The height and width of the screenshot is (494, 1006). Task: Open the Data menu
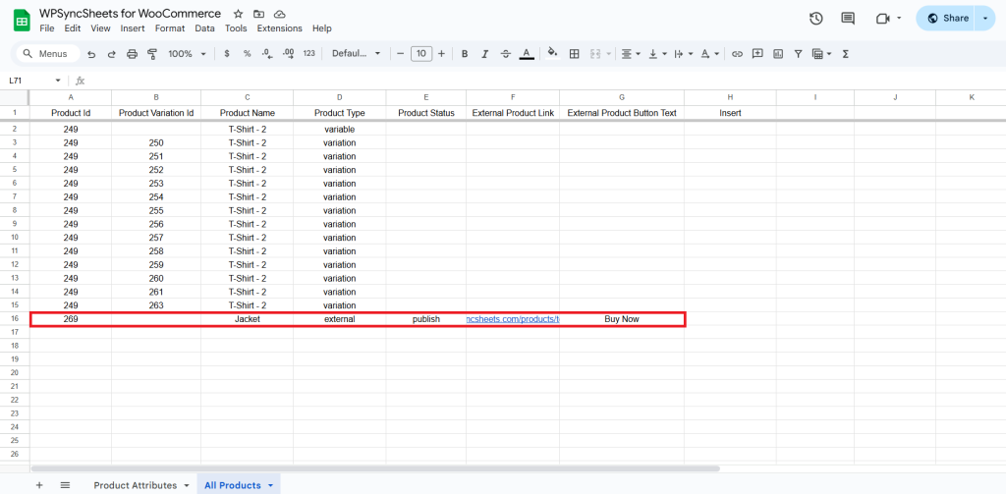pyautogui.click(x=204, y=28)
